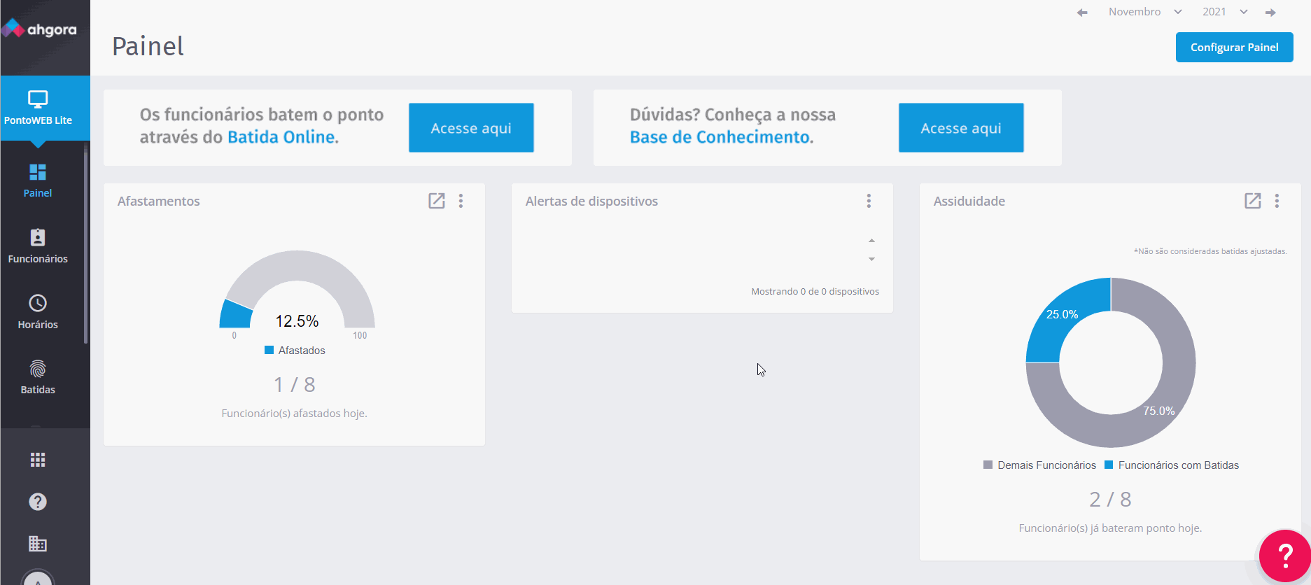Open Horários in the sidebar
The image size is (1311, 585).
click(x=38, y=312)
